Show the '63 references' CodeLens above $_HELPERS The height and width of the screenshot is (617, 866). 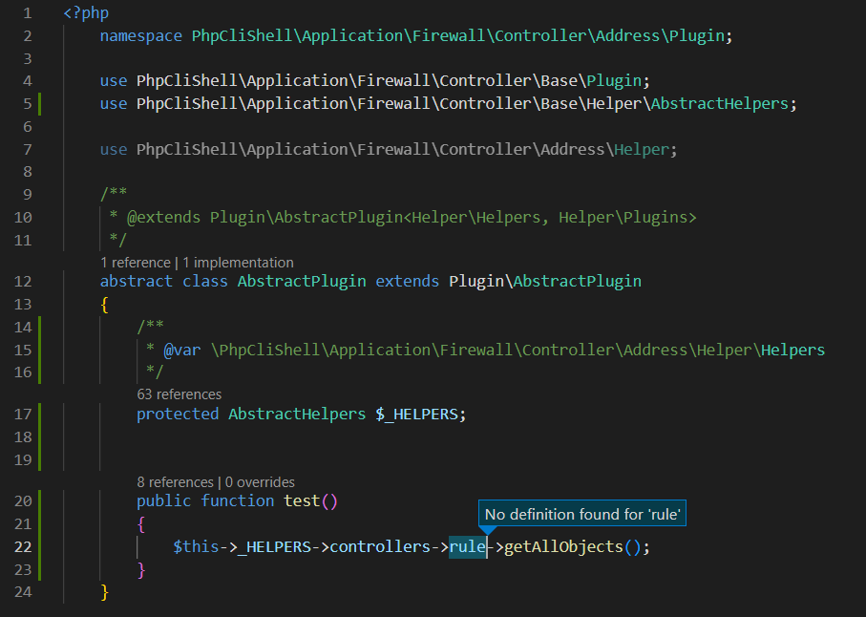(179, 394)
